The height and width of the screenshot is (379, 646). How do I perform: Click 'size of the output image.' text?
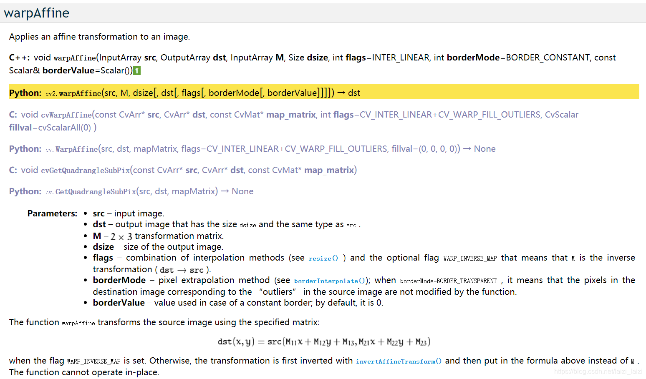point(174,247)
